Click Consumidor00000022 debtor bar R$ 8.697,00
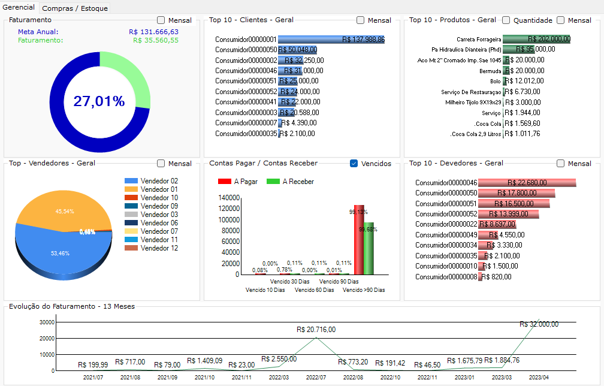 coord(497,224)
